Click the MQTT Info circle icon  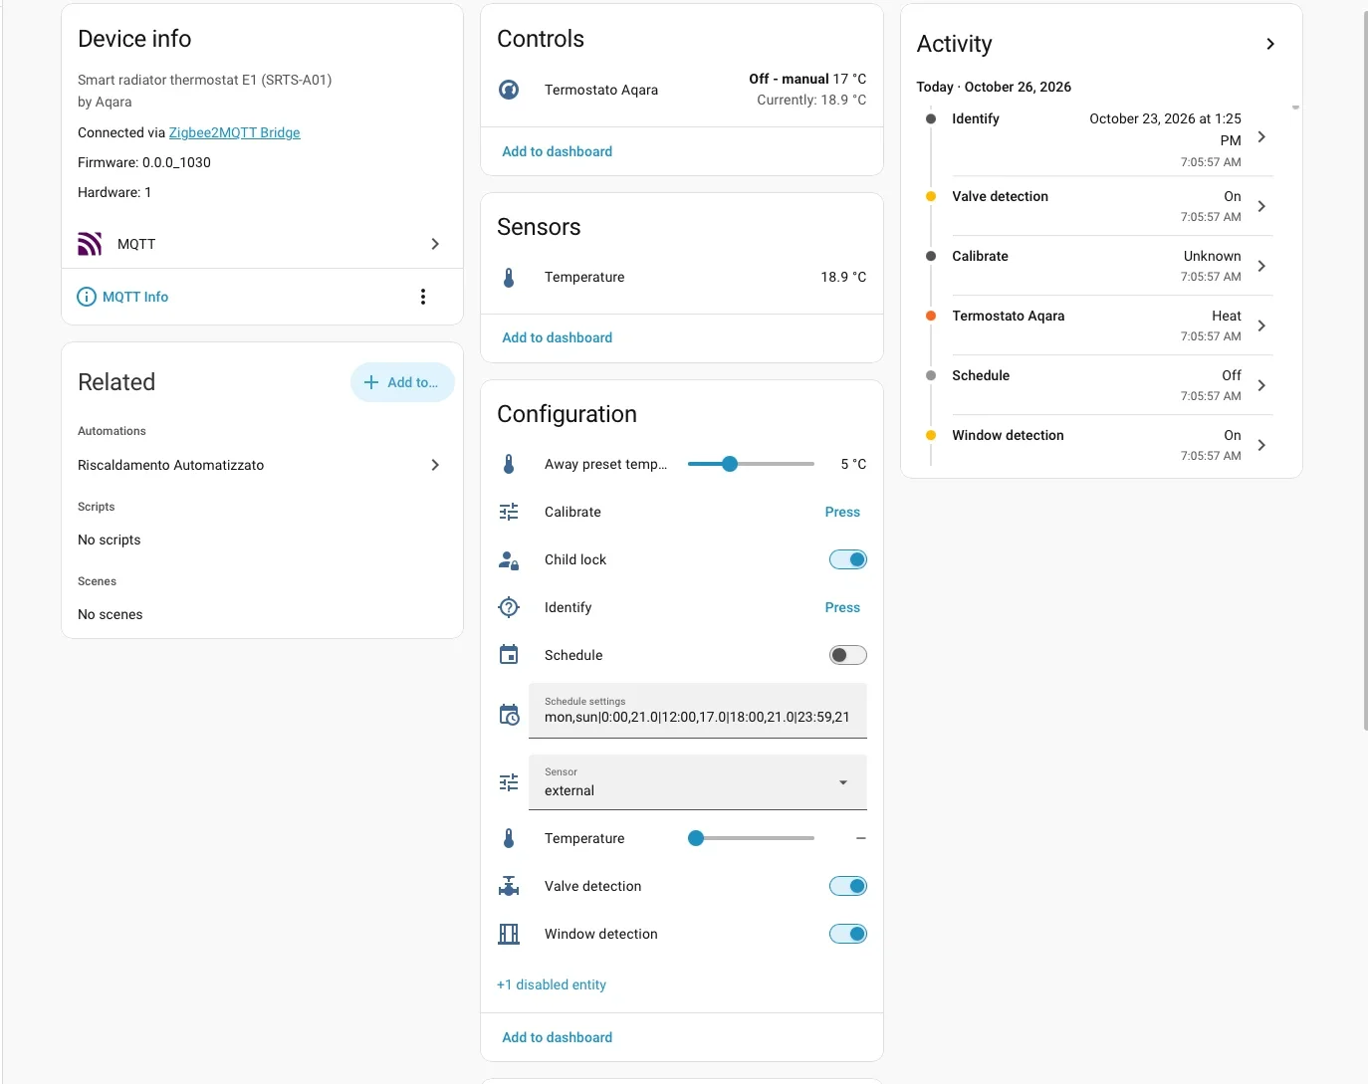pyautogui.click(x=87, y=297)
